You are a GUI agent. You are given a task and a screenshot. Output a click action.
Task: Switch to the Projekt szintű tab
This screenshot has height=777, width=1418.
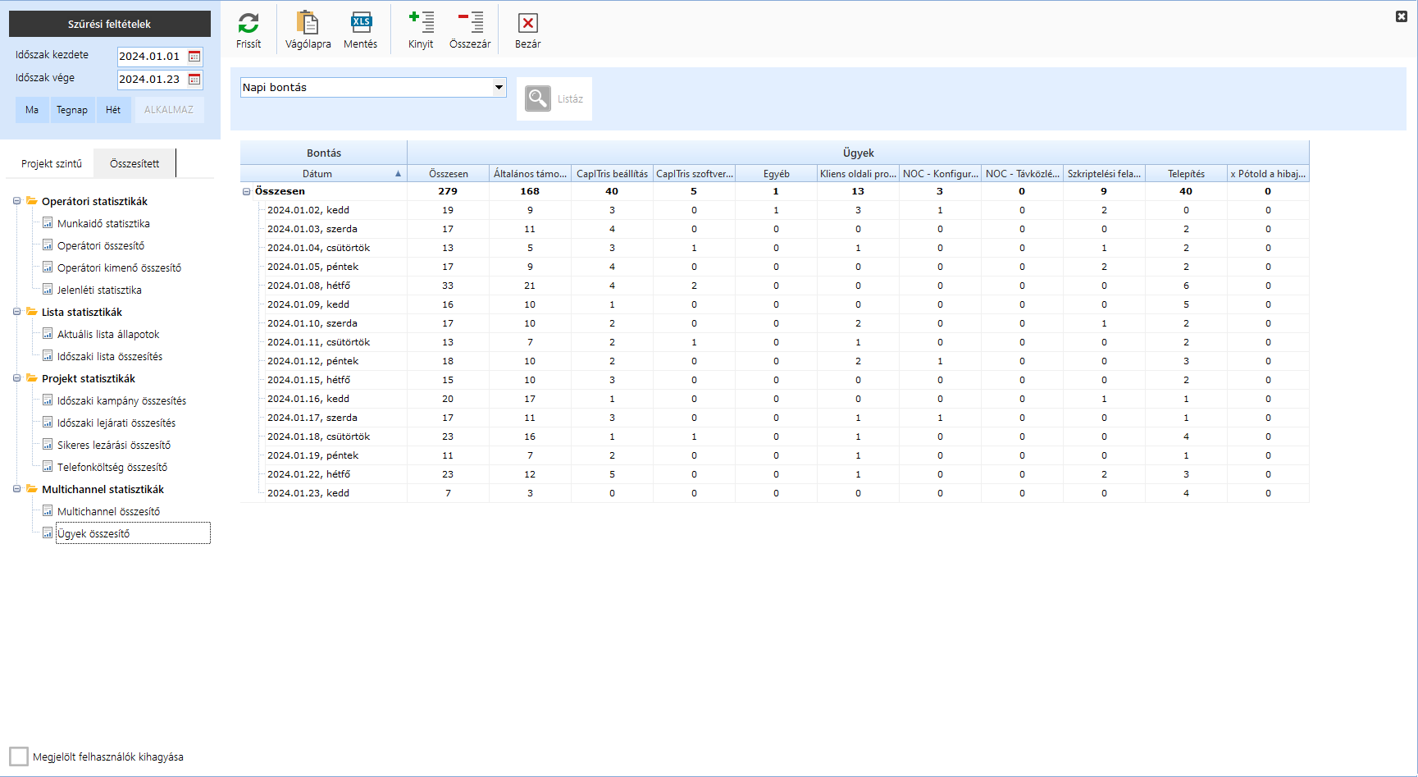pos(52,163)
